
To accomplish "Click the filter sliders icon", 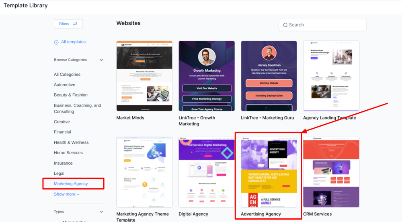I will click(75, 24).
